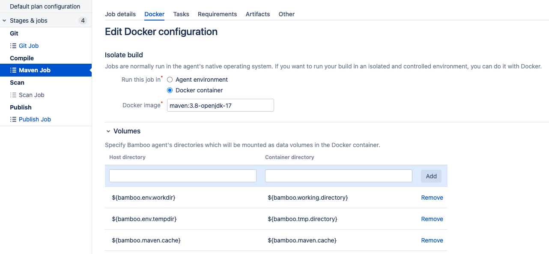The height and width of the screenshot is (254, 549).
Task: Select the Docker container radio button
Action: [x=170, y=90]
